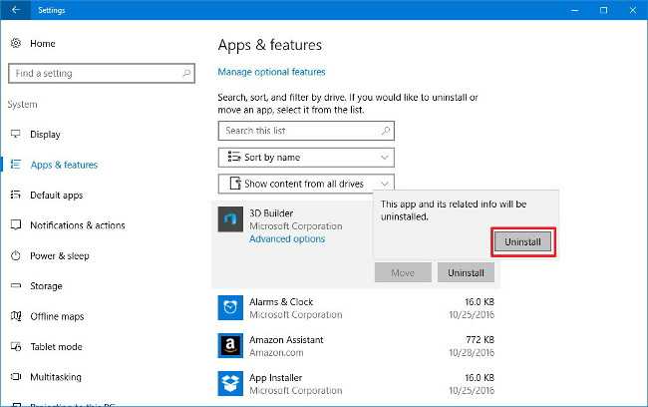
Task: Select Tablet mode in sidebar
Action: tap(56, 346)
